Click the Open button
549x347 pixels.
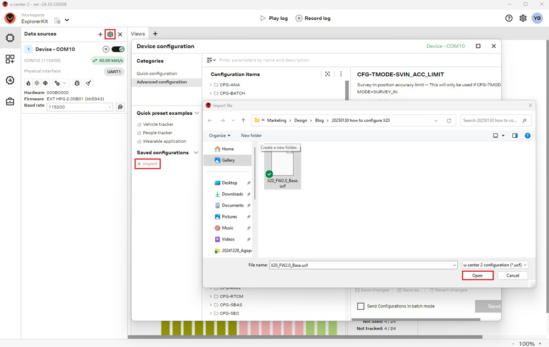click(x=477, y=276)
